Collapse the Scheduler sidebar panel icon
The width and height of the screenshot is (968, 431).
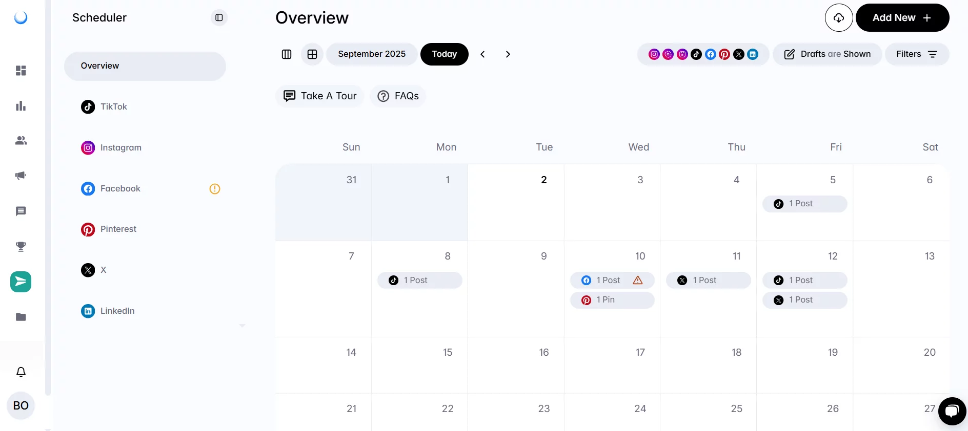click(x=219, y=17)
